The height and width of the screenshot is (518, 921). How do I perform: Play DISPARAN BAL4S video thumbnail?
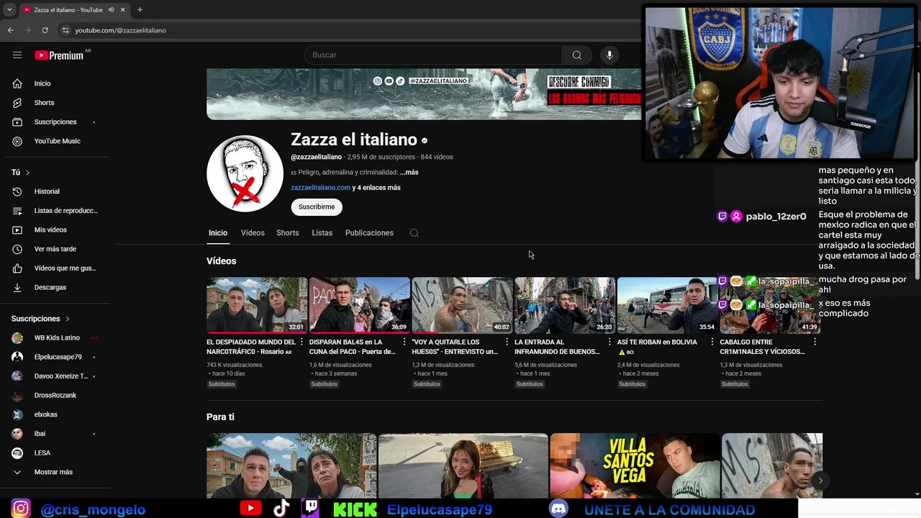point(360,305)
